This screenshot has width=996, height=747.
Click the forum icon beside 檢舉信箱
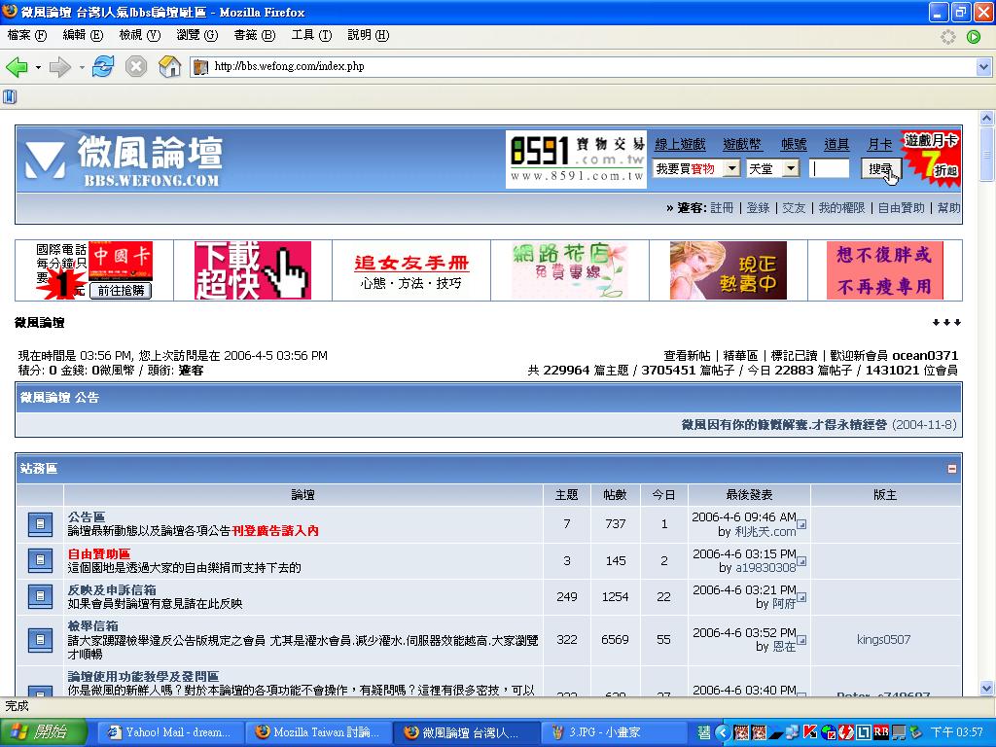coord(40,639)
